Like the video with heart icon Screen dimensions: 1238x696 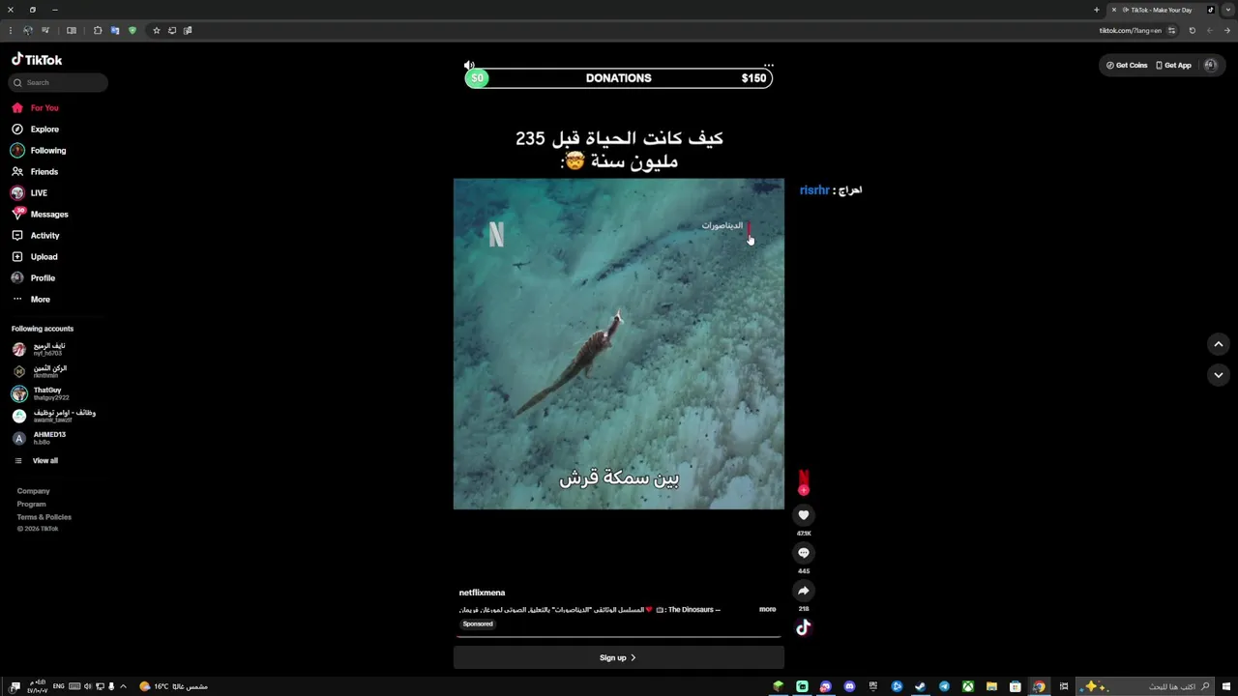(803, 515)
